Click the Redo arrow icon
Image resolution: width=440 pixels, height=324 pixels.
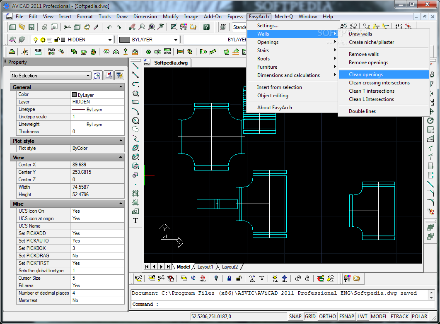pos(119,27)
